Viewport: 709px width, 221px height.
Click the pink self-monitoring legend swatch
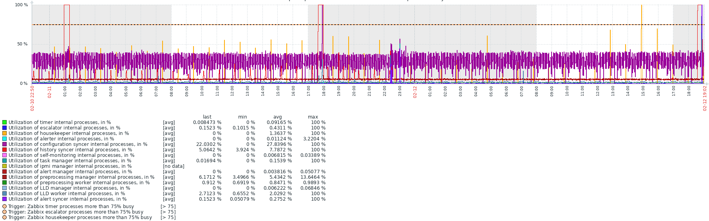4,155
